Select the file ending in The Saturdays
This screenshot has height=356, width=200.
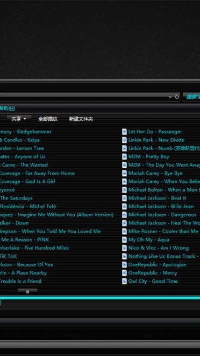(x=16, y=198)
